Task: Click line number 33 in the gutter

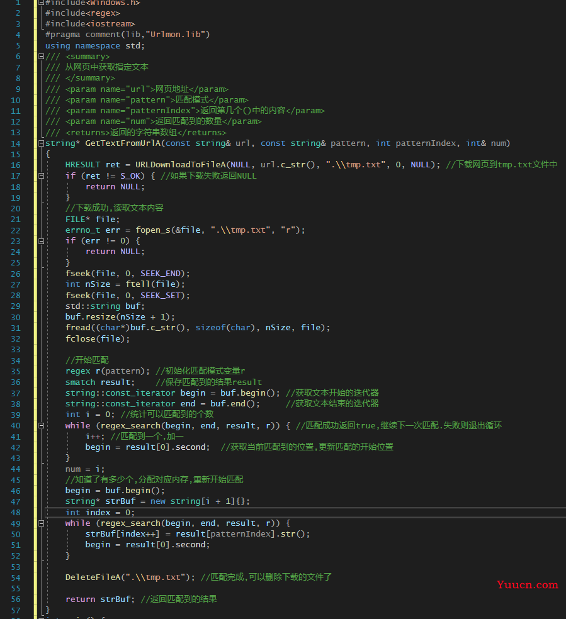Action: (x=15, y=350)
